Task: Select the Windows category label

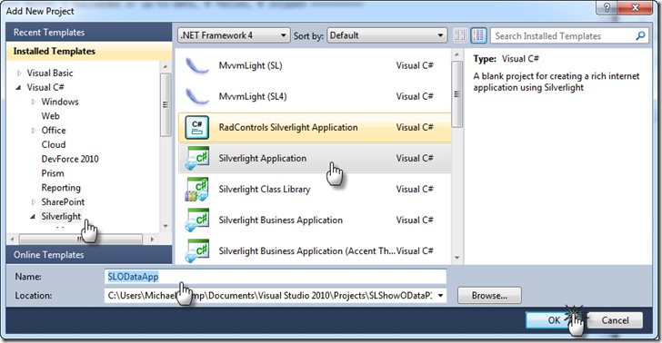Action: (60, 102)
